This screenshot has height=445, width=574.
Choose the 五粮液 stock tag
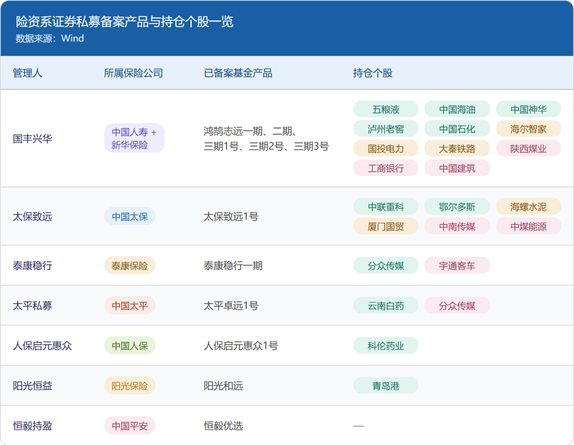point(386,109)
